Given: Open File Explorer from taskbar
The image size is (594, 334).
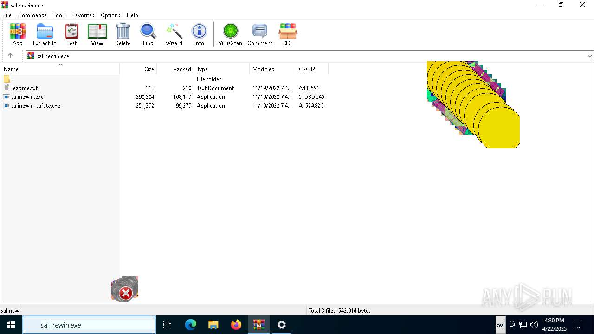Looking at the screenshot, I should [213, 325].
